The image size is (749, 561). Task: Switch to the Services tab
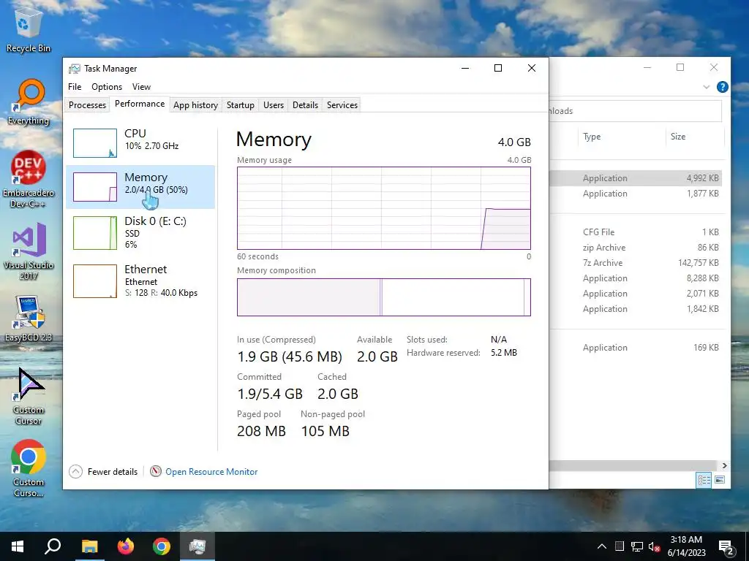[x=342, y=105]
